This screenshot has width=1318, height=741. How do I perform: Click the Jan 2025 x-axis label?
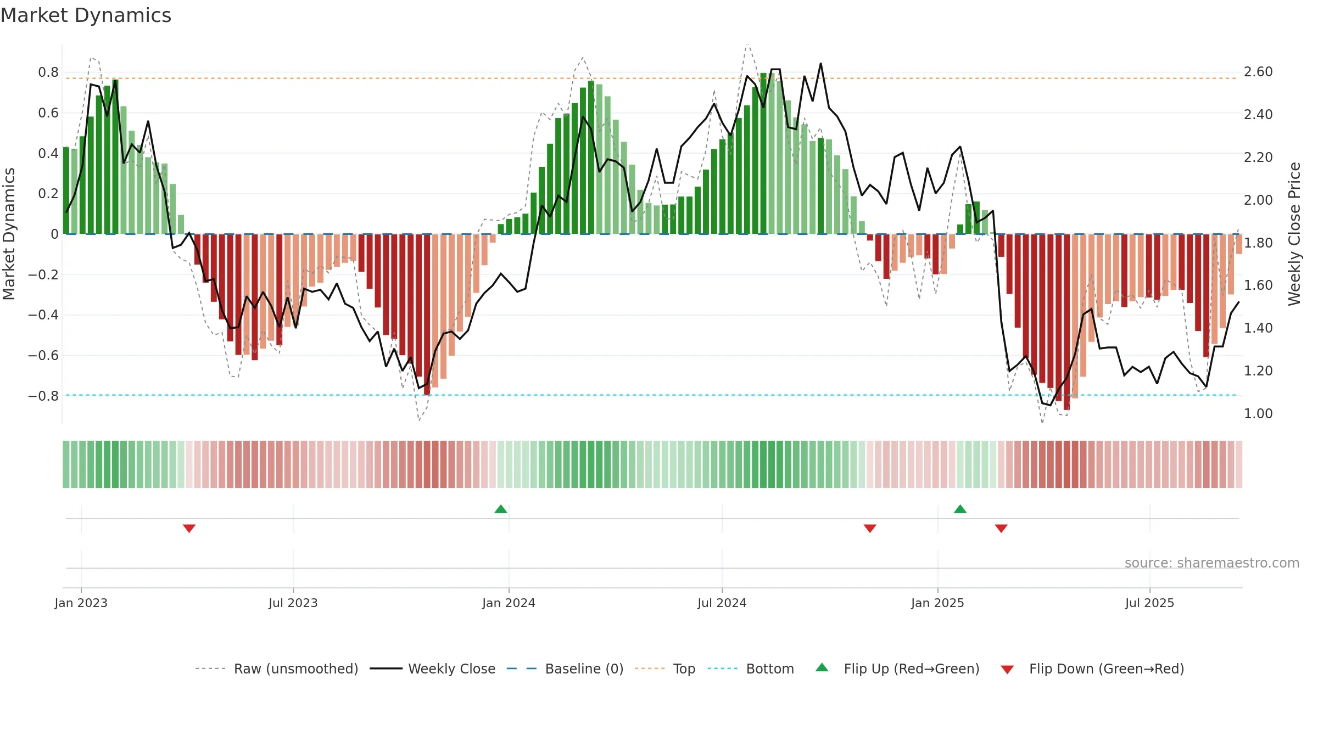point(937,603)
